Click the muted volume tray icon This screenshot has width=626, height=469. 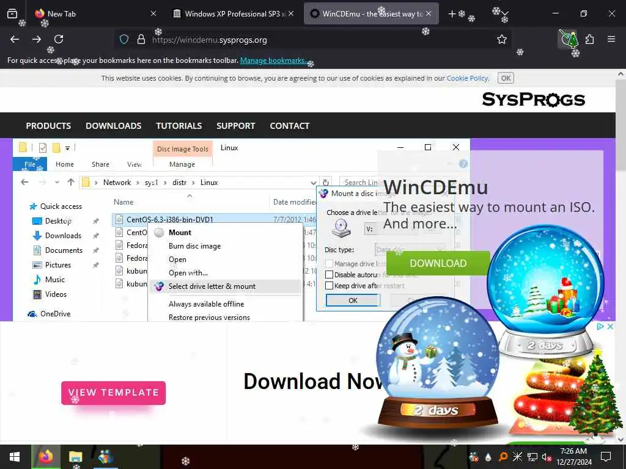[546, 457]
